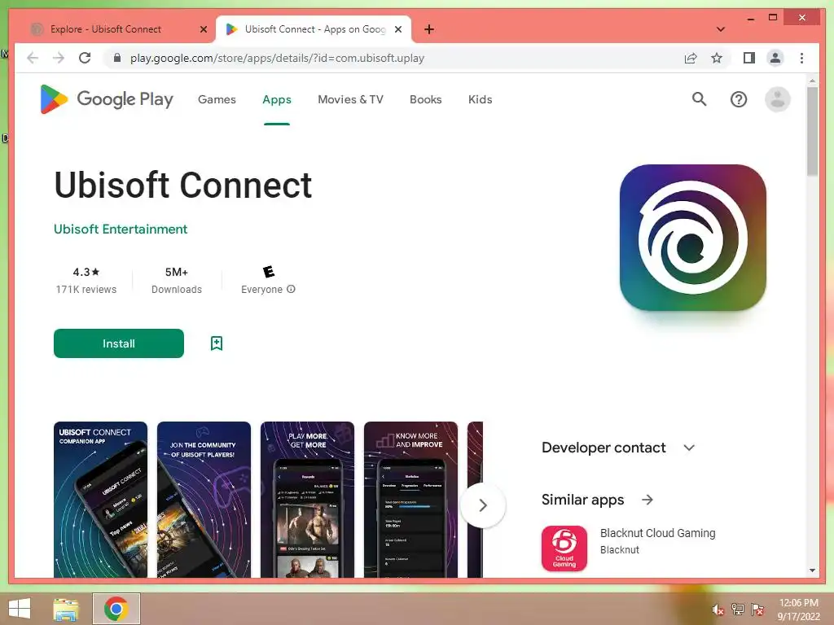The height and width of the screenshot is (625, 834).
Task: View site information lock icon
Action: click(x=117, y=58)
